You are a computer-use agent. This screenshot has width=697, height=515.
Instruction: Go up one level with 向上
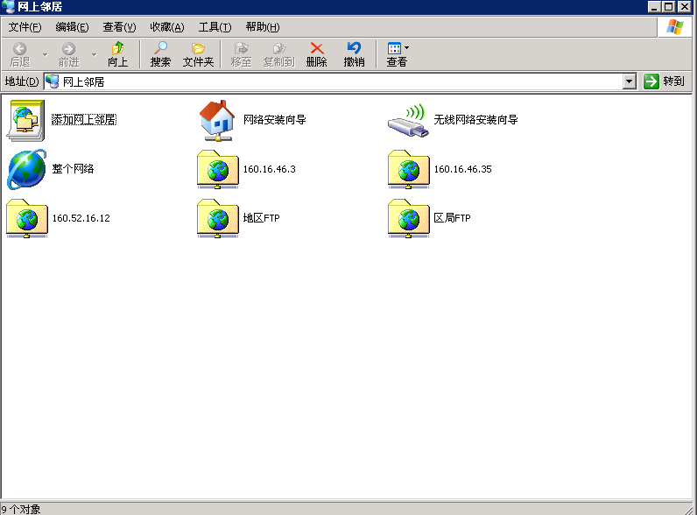coord(118,54)
